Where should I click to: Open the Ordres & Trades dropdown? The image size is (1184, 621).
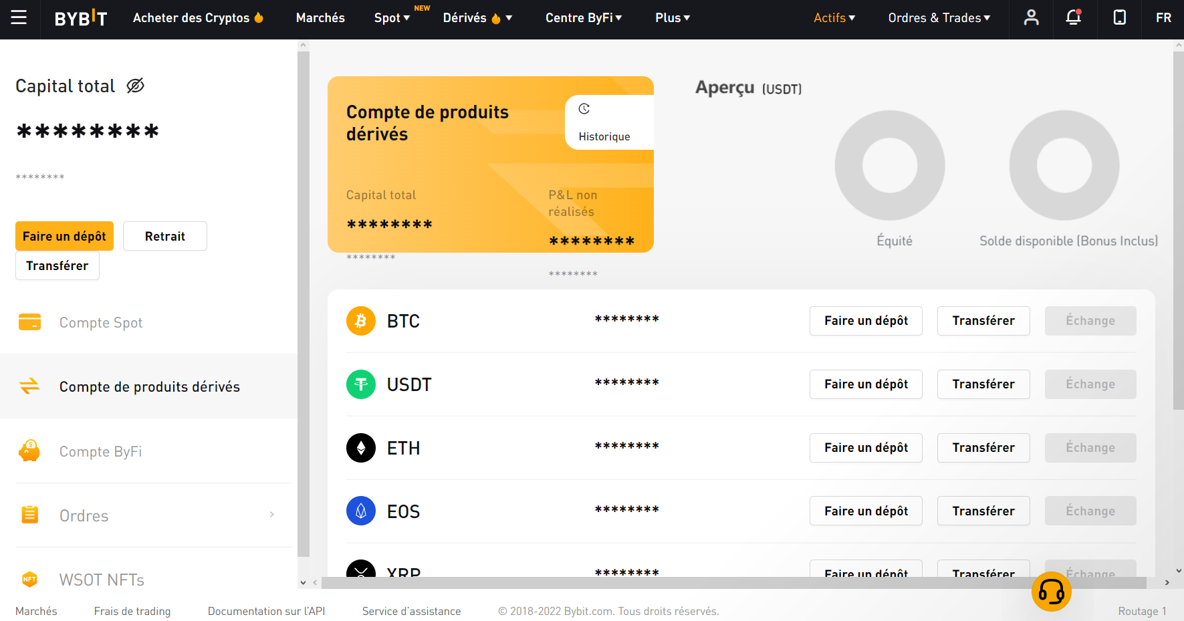tap(939, 18)
